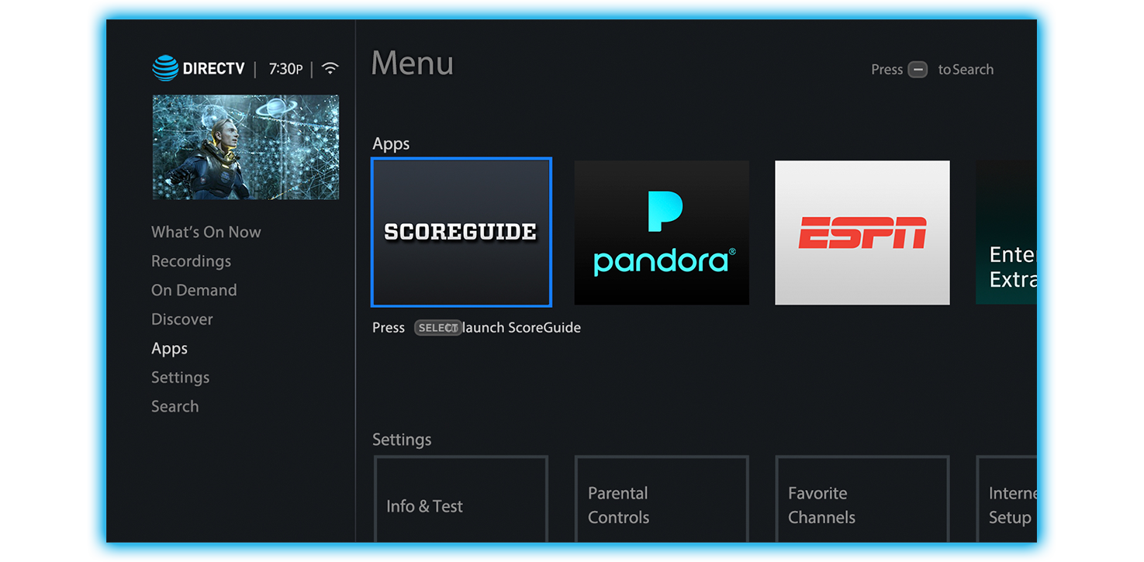Click the AT&T DIRECTV logo
The height and width of the screenshot is (562, 1144).
(199, 68)
